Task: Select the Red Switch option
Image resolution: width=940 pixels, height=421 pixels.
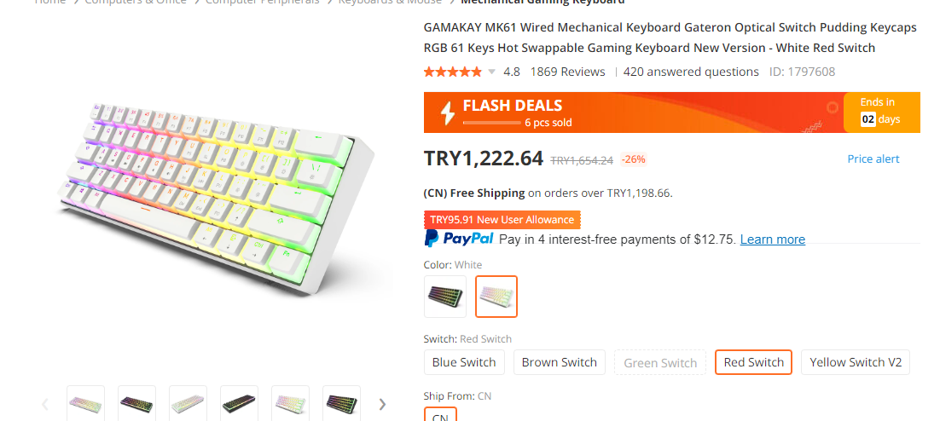Action: [753, 362]
